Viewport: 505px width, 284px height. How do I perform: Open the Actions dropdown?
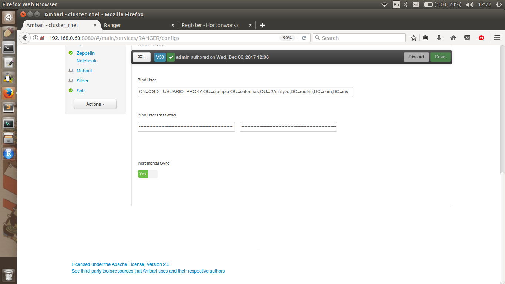point(95,104)
